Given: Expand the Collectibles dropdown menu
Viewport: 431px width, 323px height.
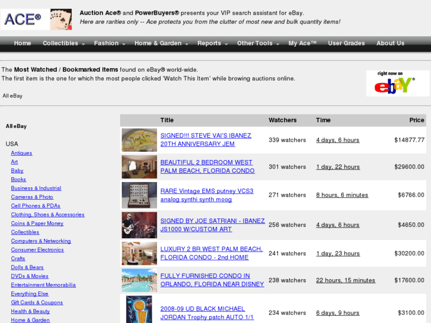Looking at the screenshot, I should pyautogui.click(x=64, y=43).
